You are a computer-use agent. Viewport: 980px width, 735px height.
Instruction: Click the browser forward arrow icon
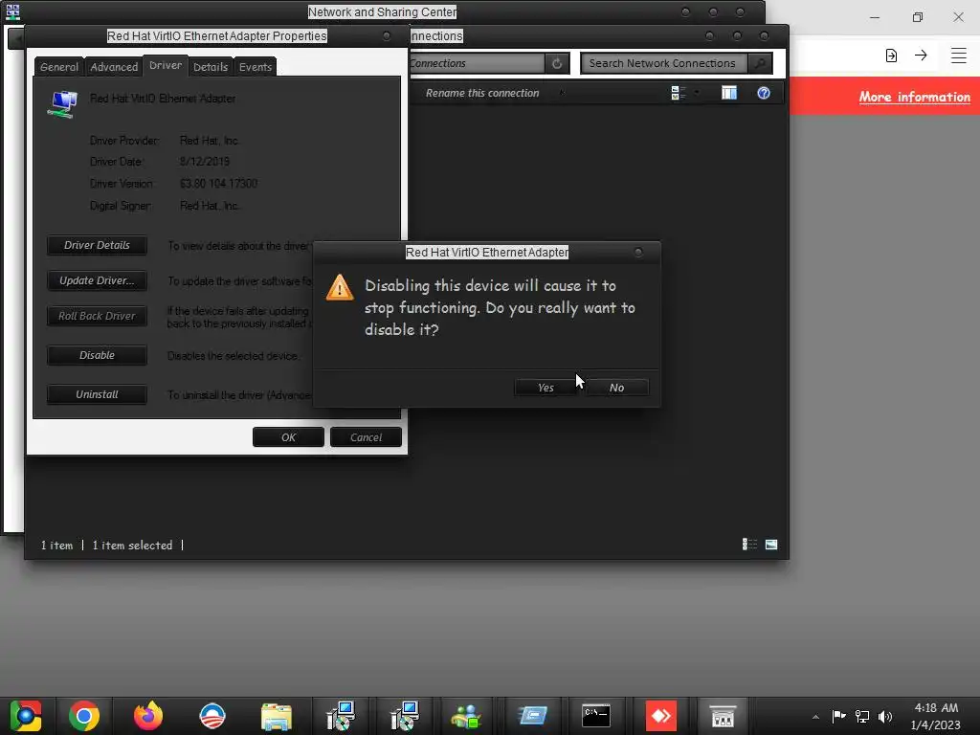(x=921, y=55)
